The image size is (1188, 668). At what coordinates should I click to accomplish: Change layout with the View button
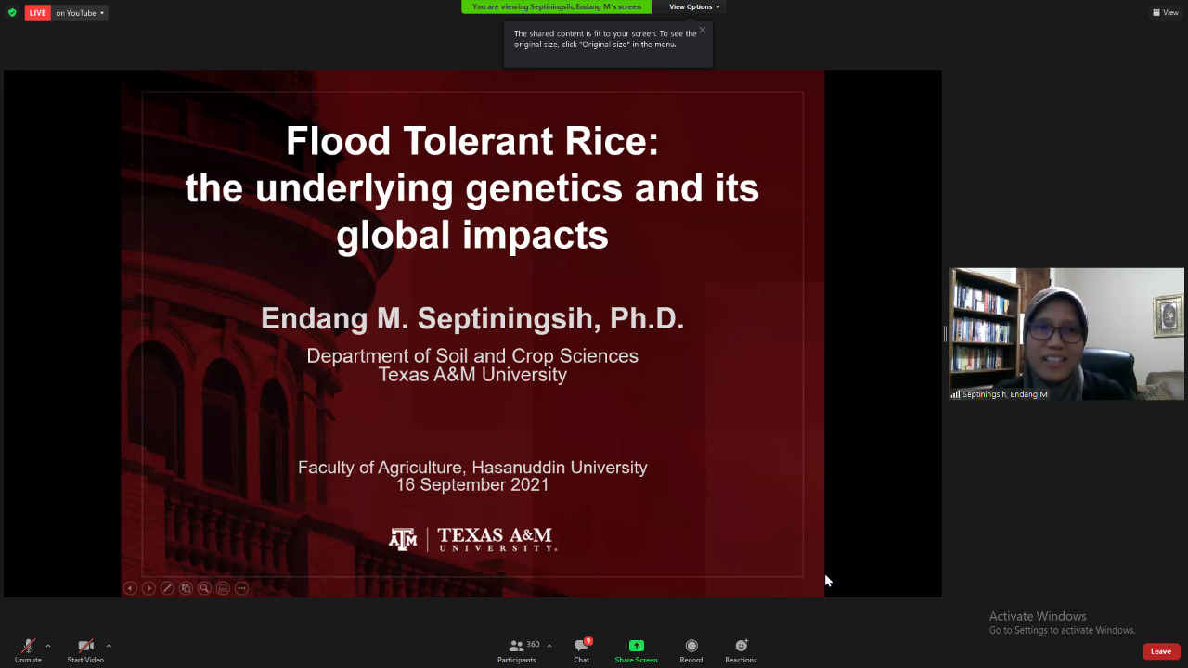click(1166, 13)
